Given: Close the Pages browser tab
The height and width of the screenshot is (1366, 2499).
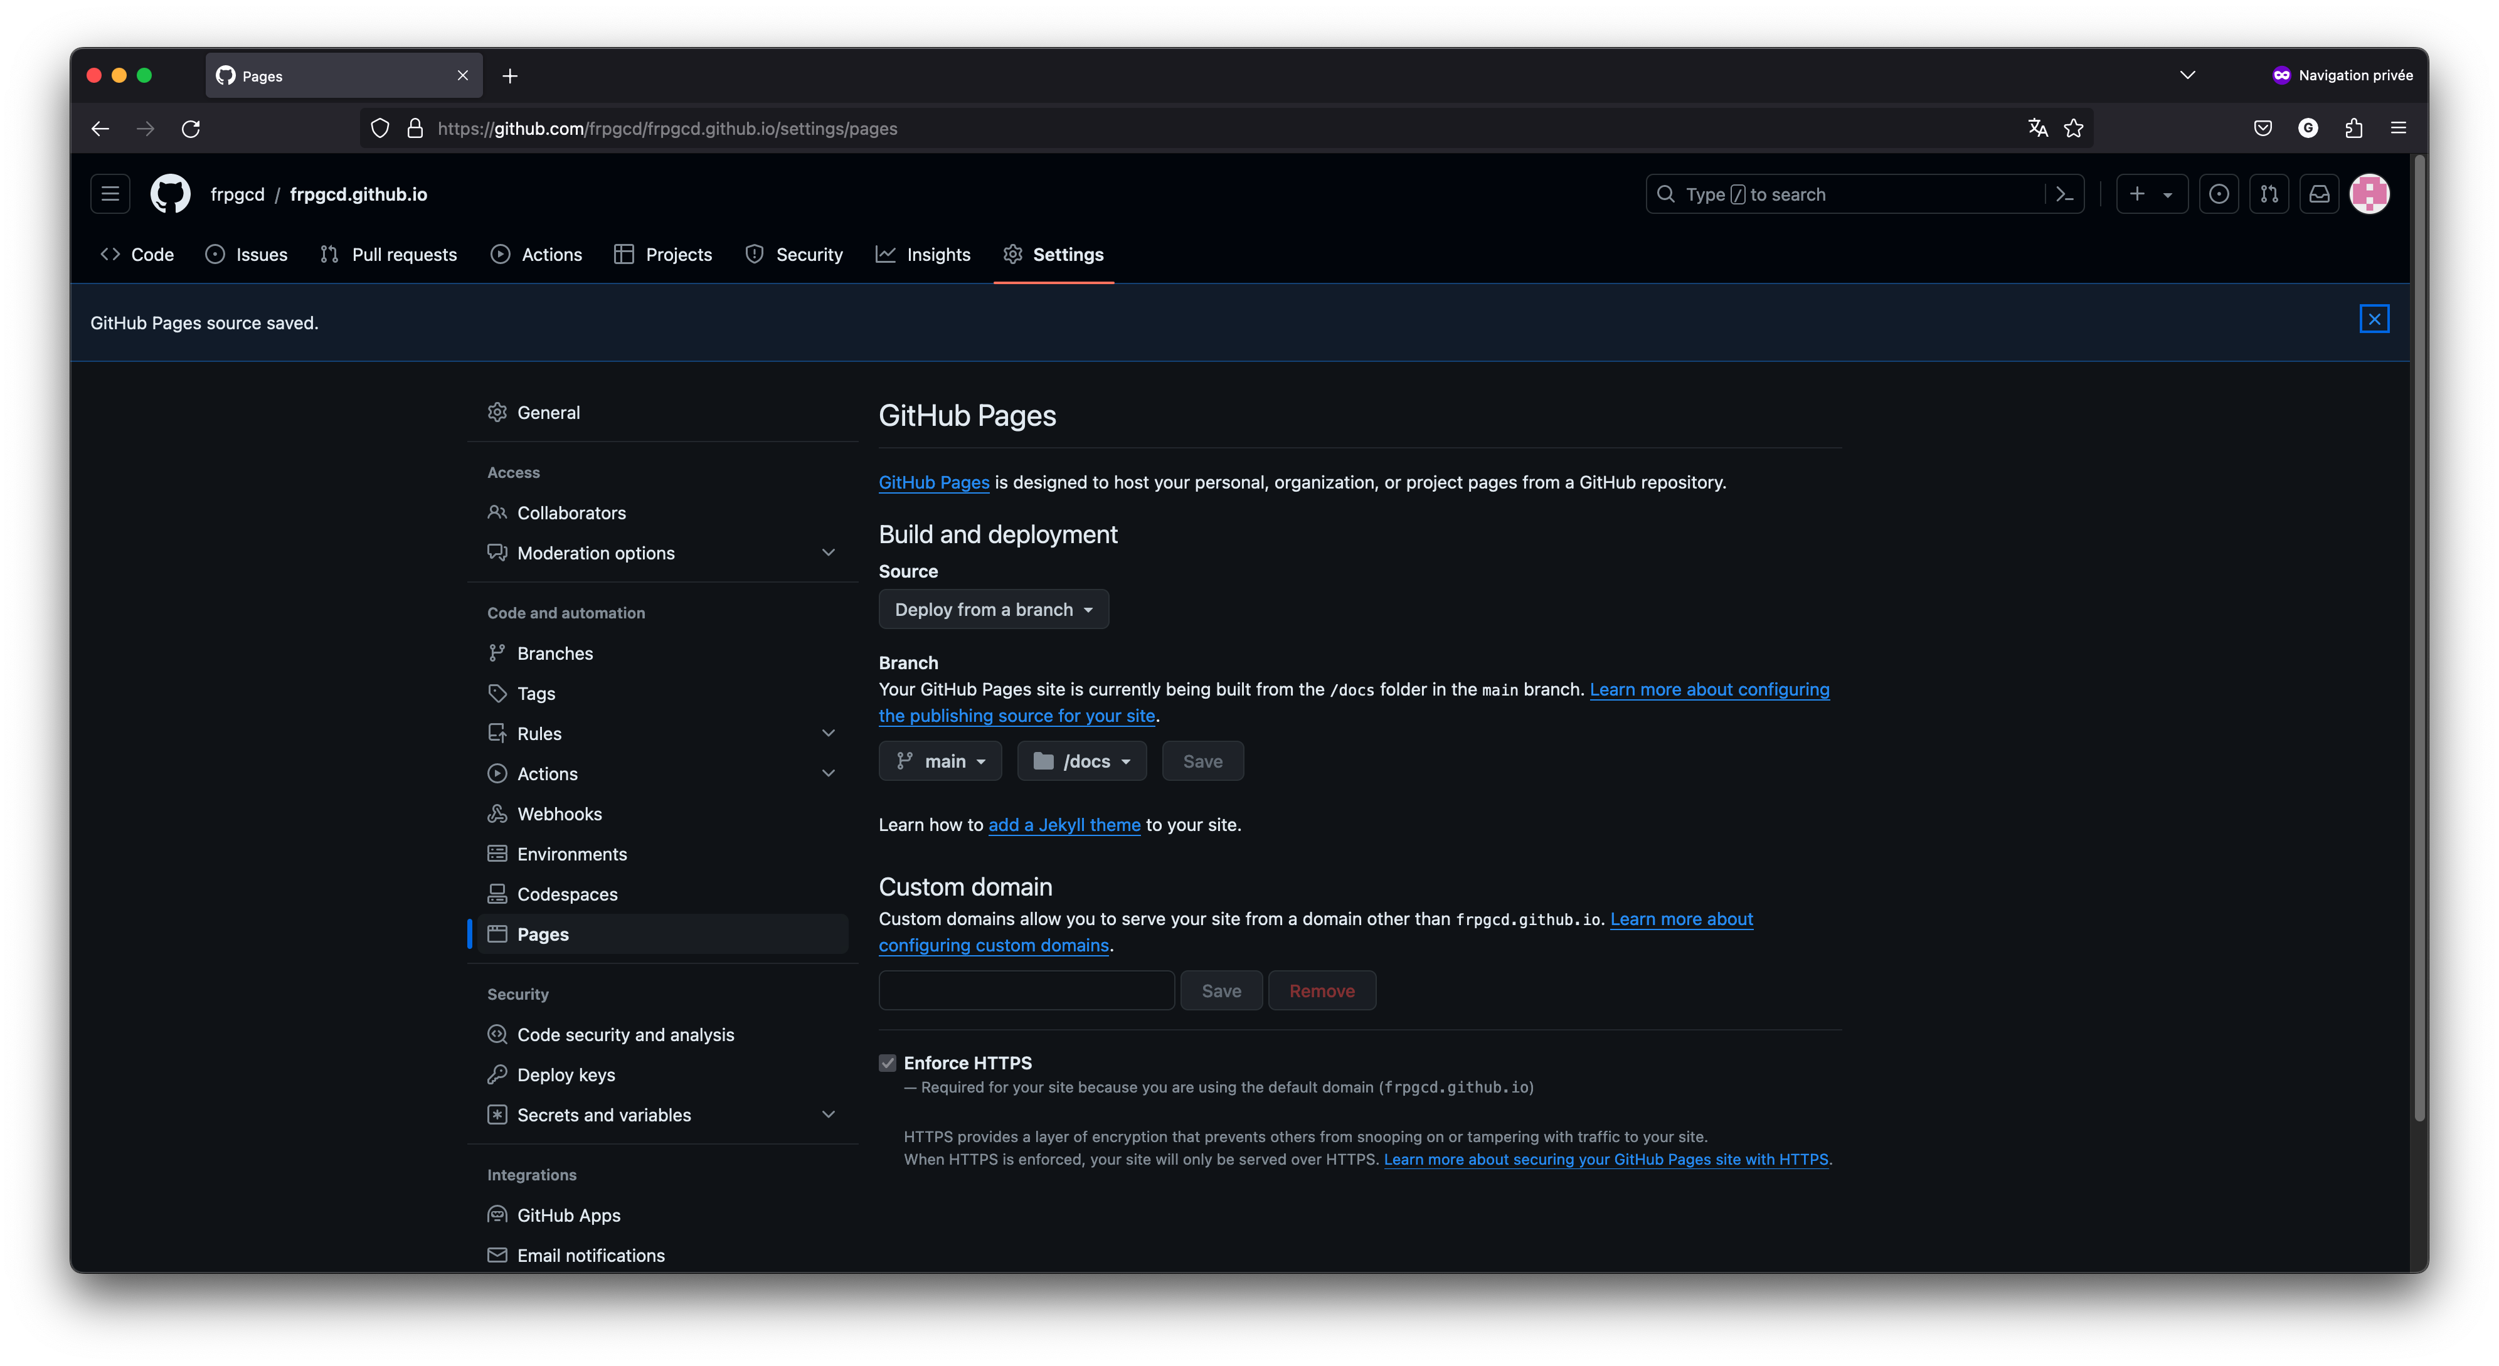Looking at the screenshot, I should pyautogui.click(x=463, y=76).
